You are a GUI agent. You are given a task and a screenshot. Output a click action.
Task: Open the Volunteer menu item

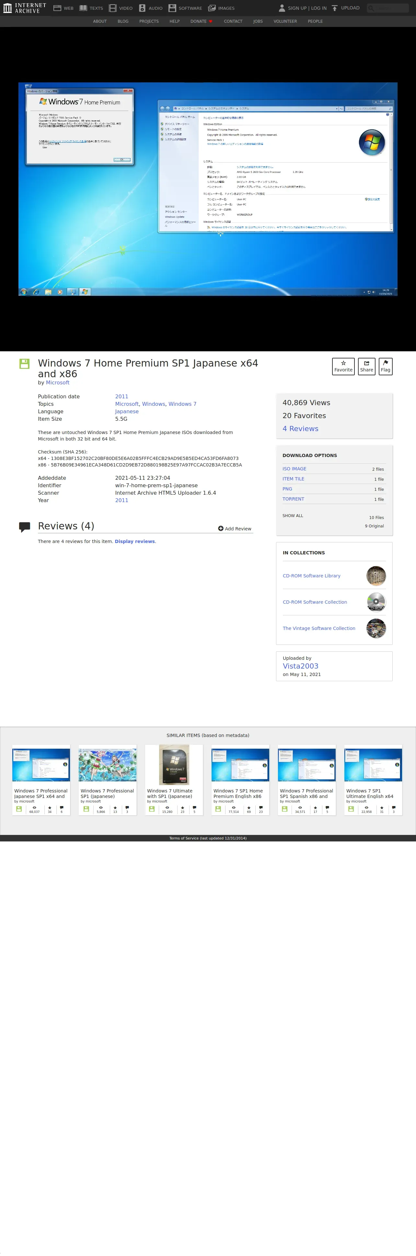285,21
